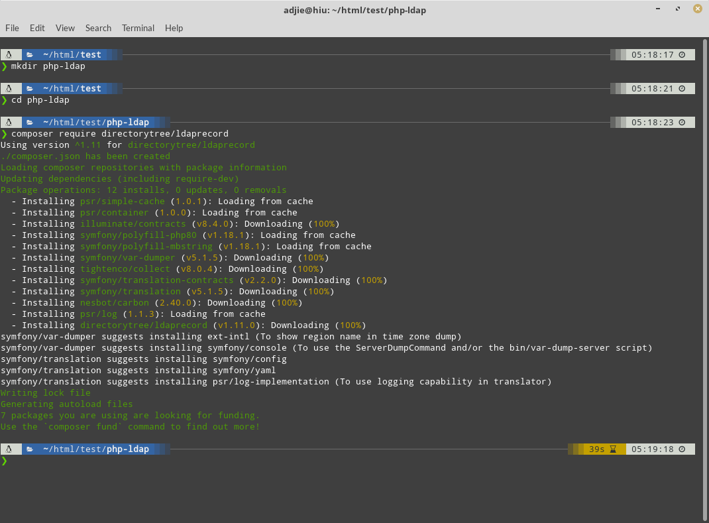Click the 'cd php-ldap' command
The height and width of the screenshot is (523, 709).
(40, 100)
